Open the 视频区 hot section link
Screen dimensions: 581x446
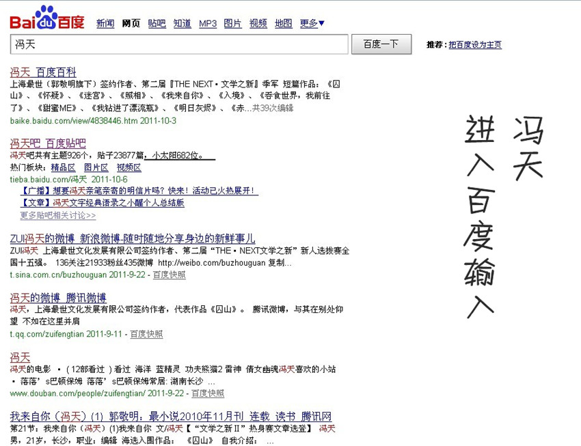tap(129, 167)
